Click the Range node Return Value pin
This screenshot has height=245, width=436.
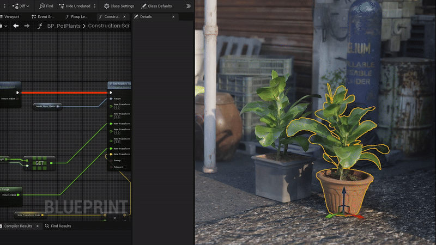tap(18, 195)
